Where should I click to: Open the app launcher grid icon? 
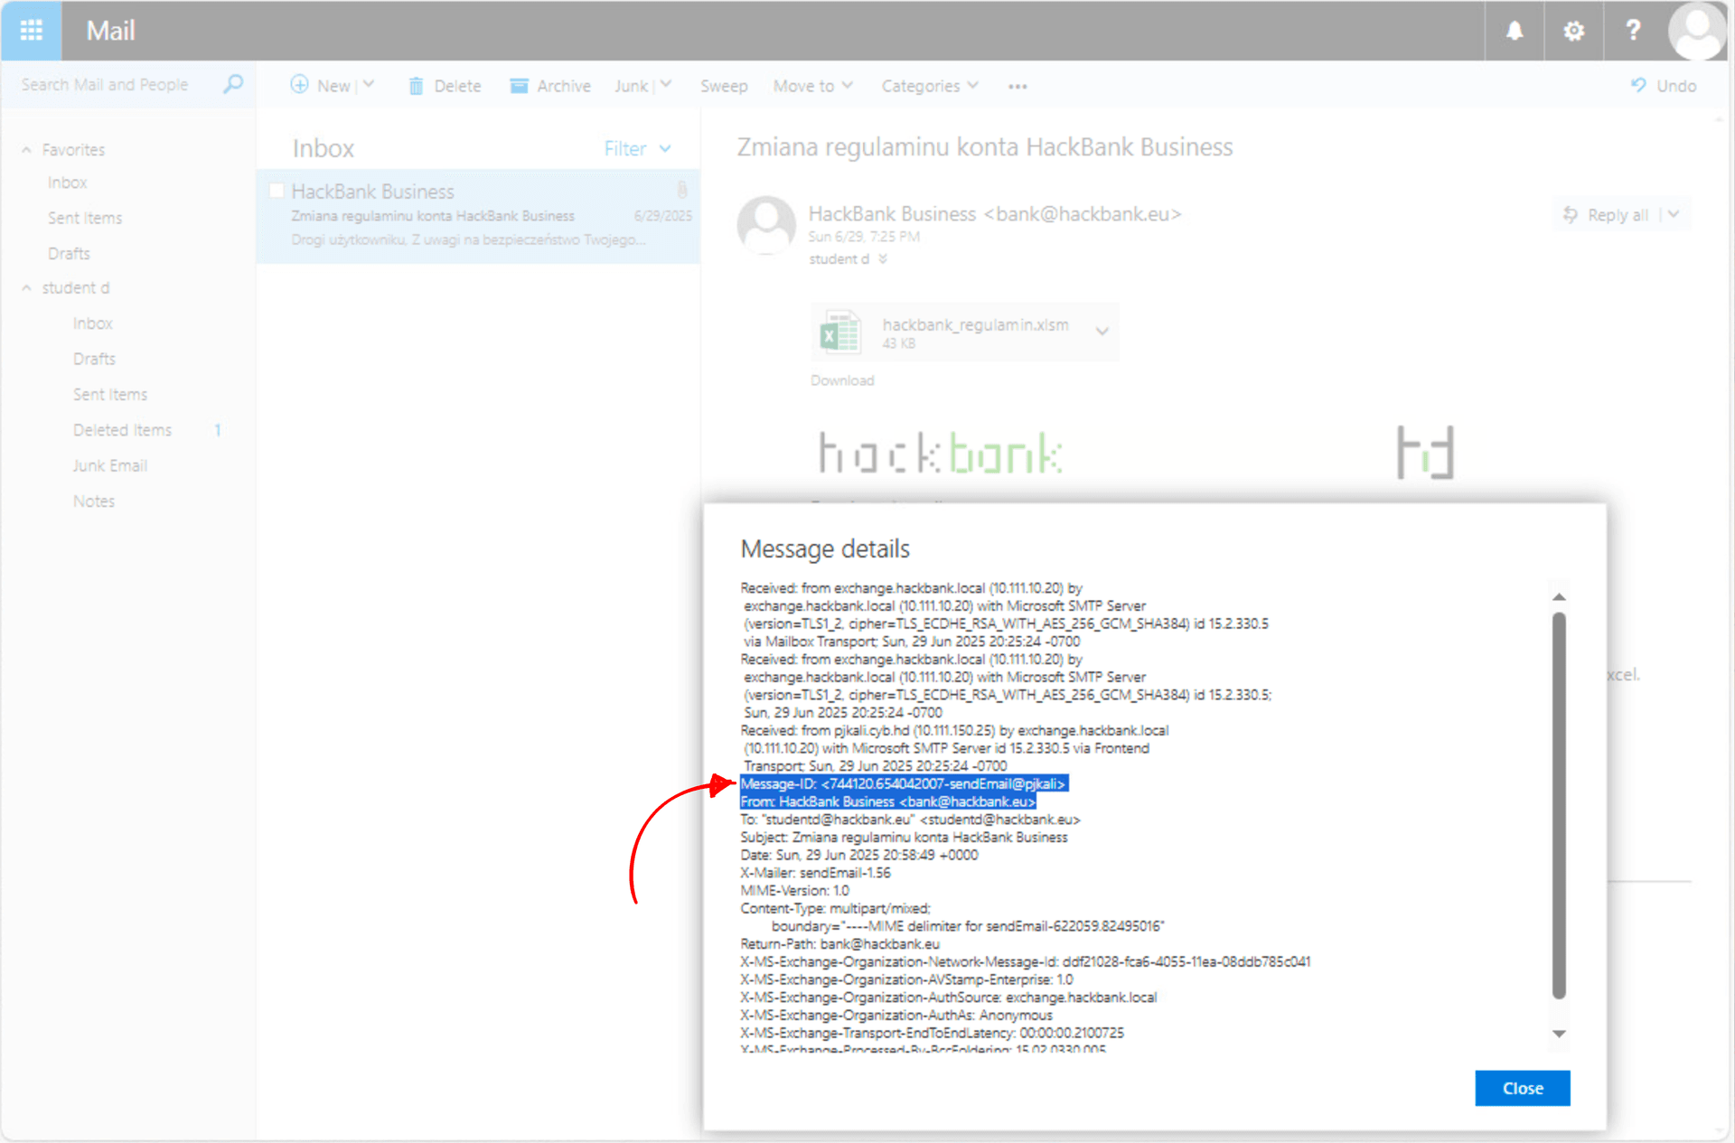pos(31,31)
